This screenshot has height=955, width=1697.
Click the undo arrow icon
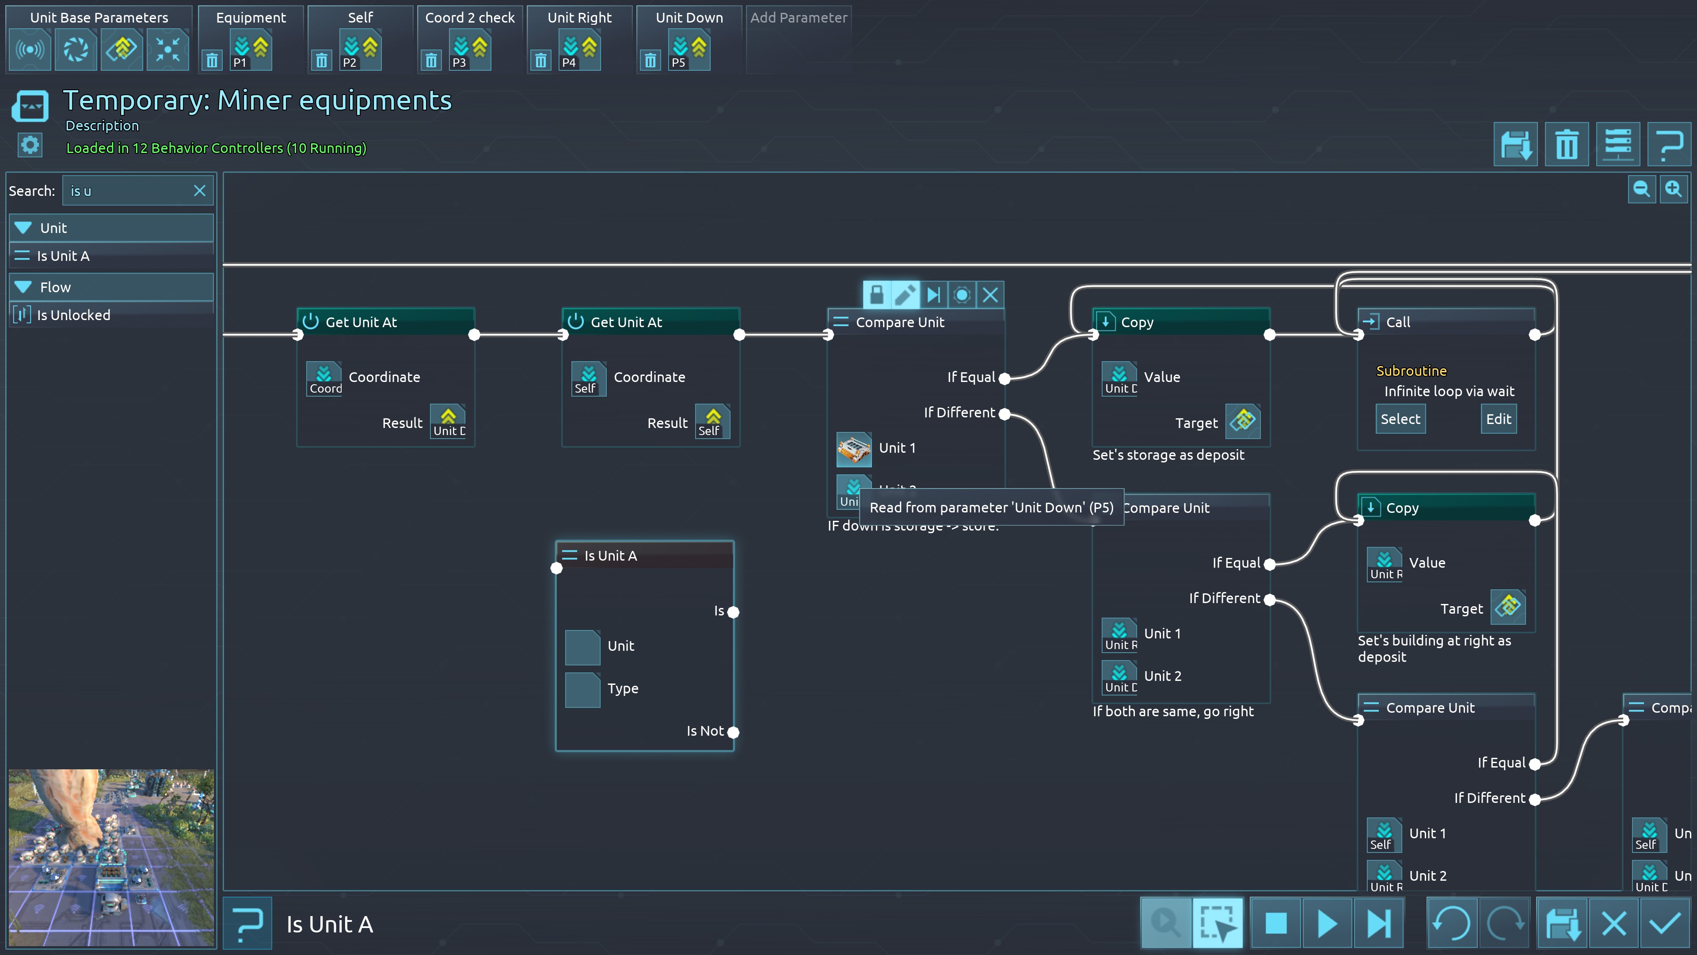1452,923
